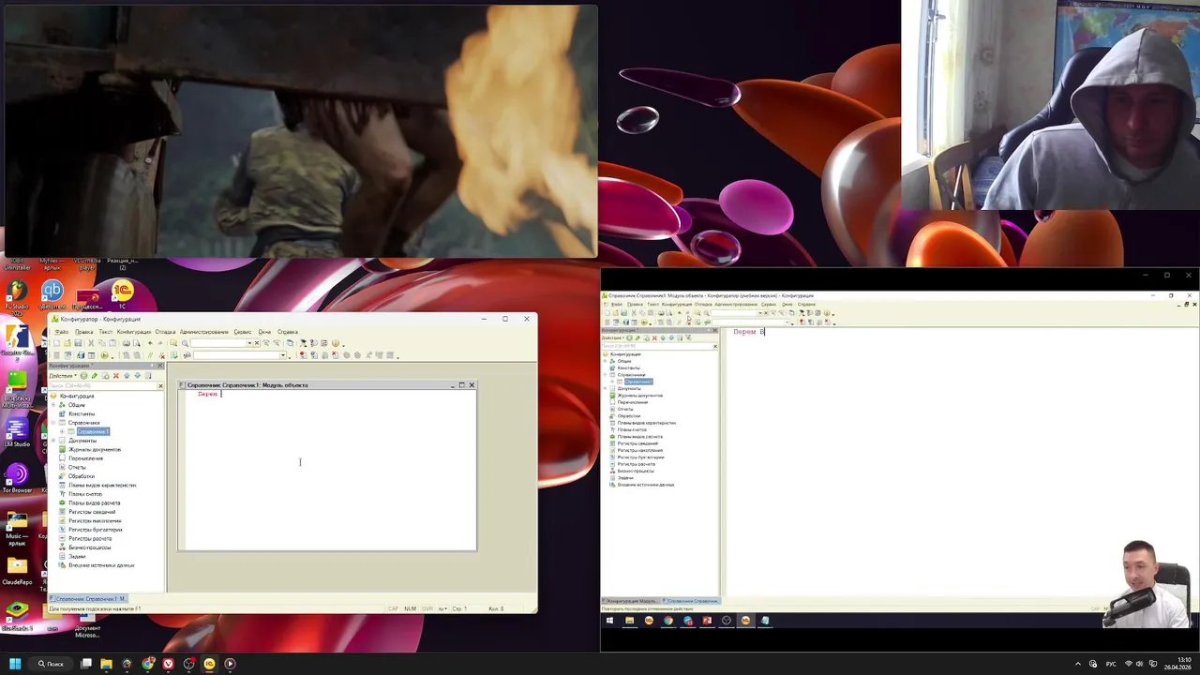Open FL Studio desktop shortcut
1200x675 pixels.
click(16, 292)
